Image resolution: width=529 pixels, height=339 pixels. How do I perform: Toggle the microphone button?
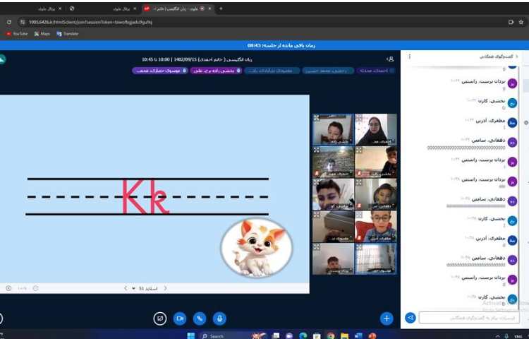click(x=219, y=319)
